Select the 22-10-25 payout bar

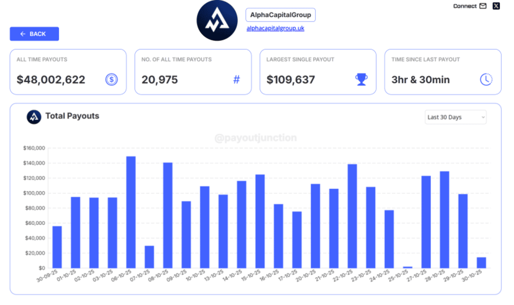coord(352,216)
